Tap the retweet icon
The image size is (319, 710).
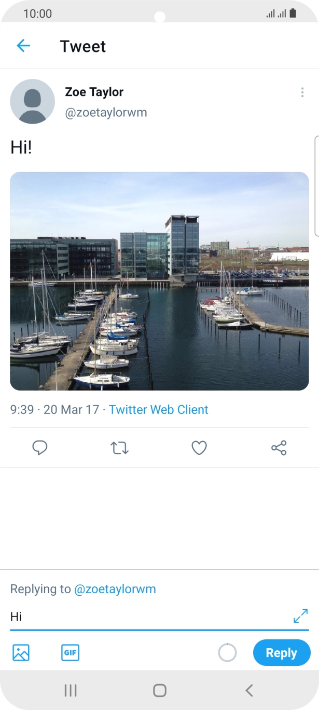pos(119,448)
